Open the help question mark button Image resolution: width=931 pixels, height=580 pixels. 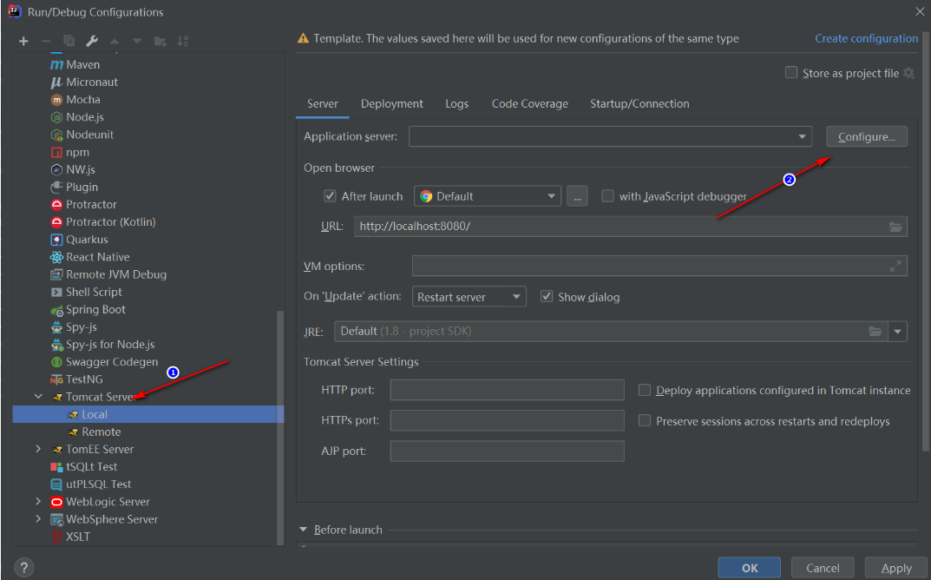23,567
